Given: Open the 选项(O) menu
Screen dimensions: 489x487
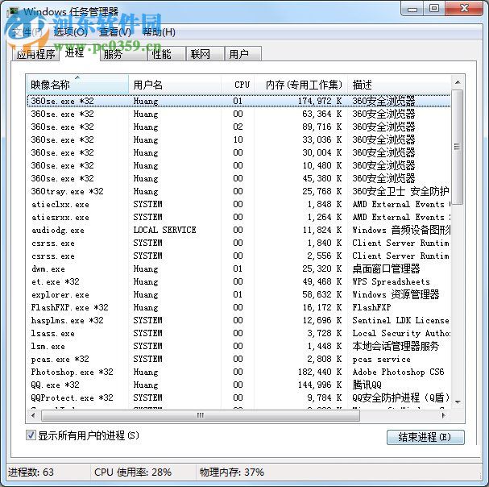Looking at the screenshot, I should 70,32.
